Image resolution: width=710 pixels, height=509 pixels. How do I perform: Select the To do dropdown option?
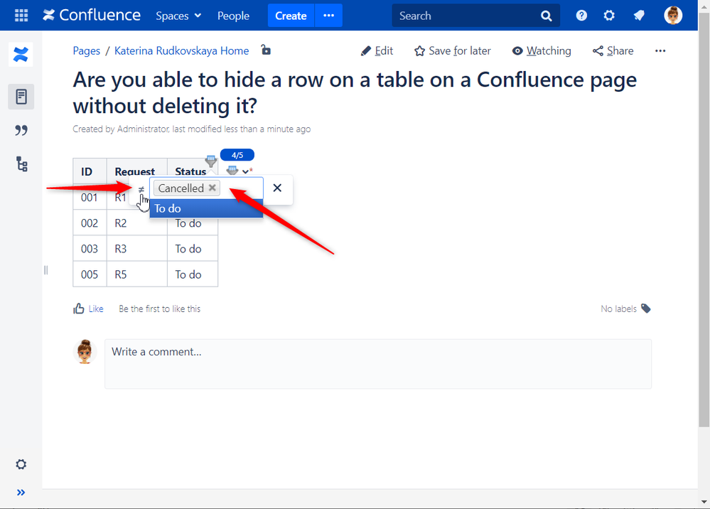206,208
